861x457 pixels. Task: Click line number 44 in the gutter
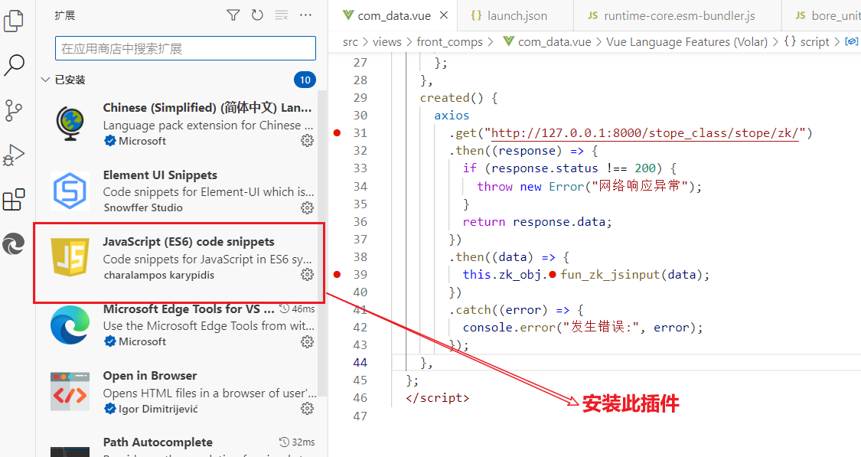pyautogui.click(x=360, y=363)
